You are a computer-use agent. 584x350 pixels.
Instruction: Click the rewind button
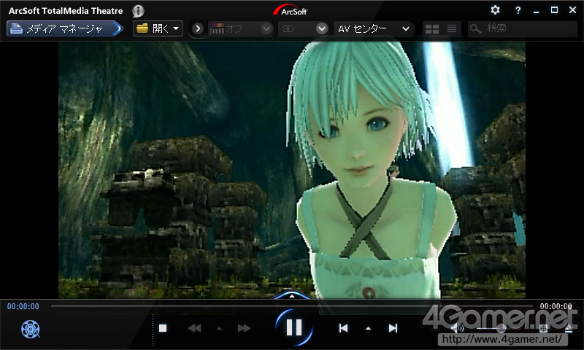pos(194,328)
